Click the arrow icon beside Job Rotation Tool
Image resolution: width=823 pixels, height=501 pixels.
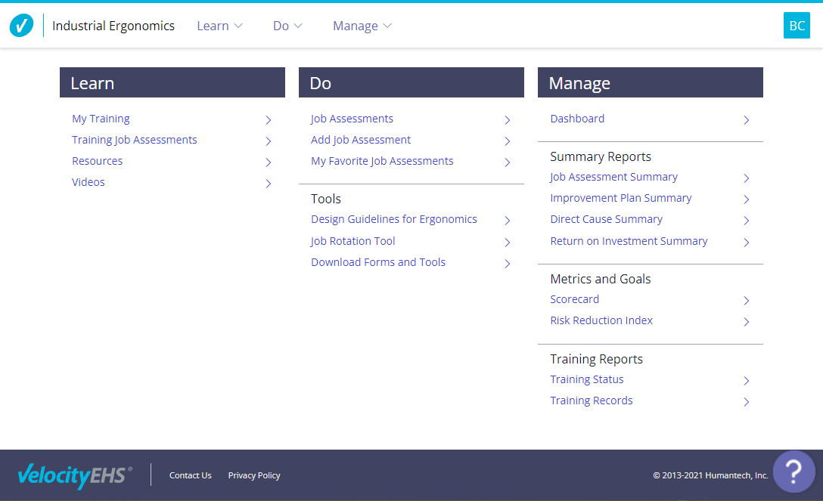point(507,243)
